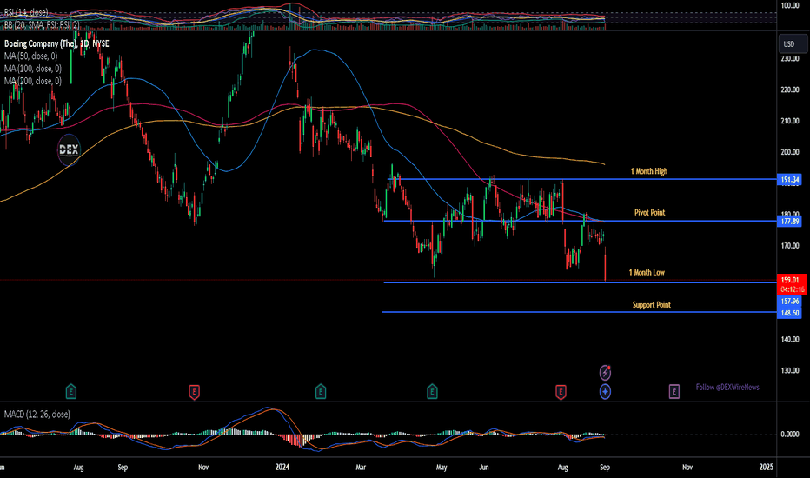Click the green earnings marker near August 2023
The image size is (810, 478).
pos(71,392)
